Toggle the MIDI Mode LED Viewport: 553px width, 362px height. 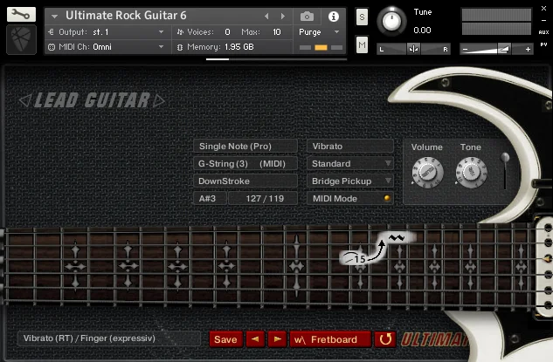pos(387,199)
